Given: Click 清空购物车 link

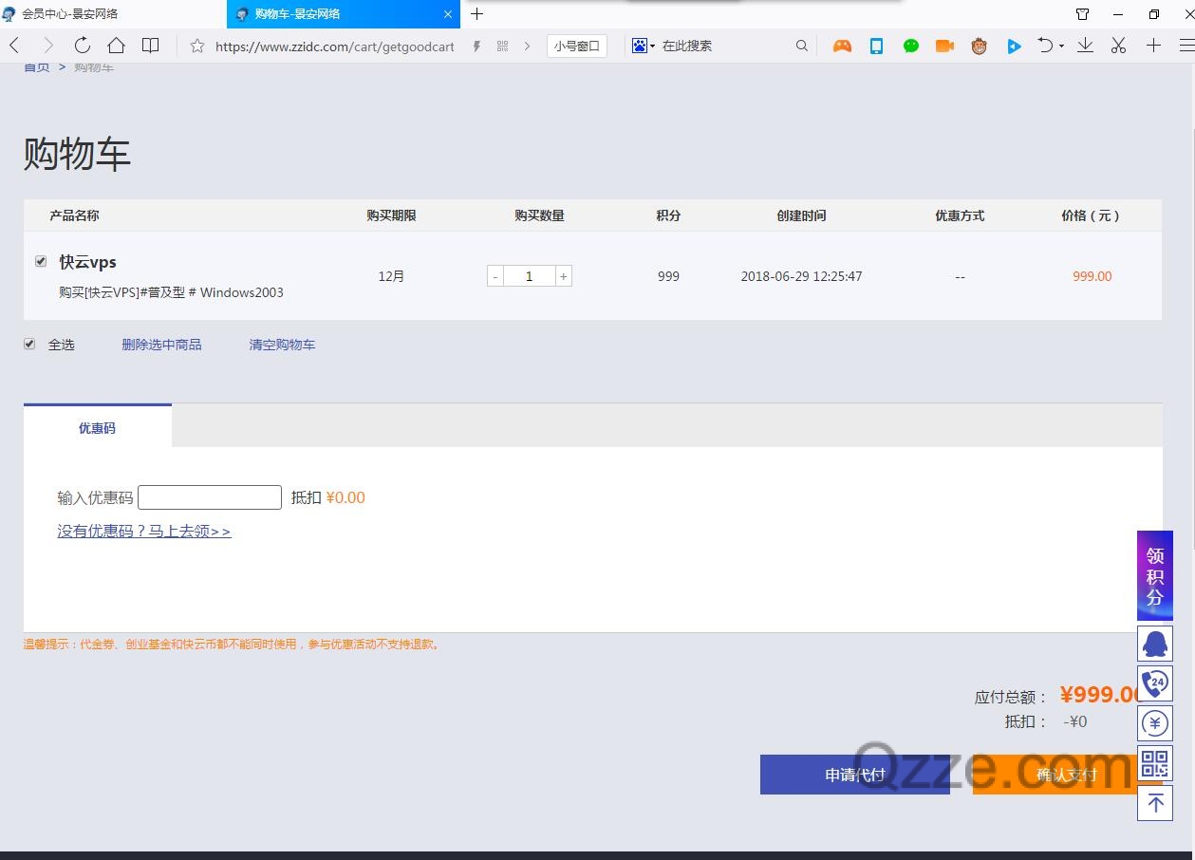Looking at the screenshot, I should click(282, 345).
